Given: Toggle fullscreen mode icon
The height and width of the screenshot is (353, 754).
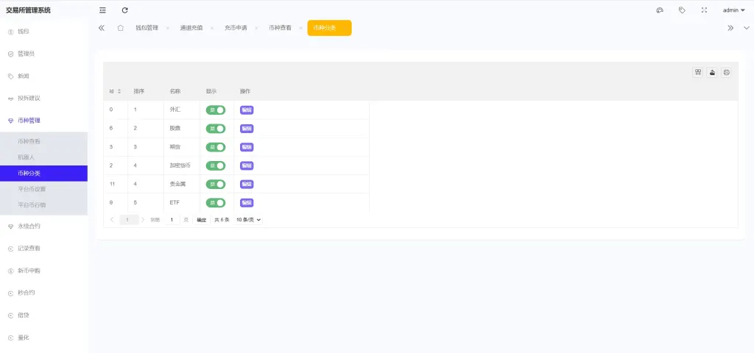Looking at the screenshot, I should [x=704, y=10].
